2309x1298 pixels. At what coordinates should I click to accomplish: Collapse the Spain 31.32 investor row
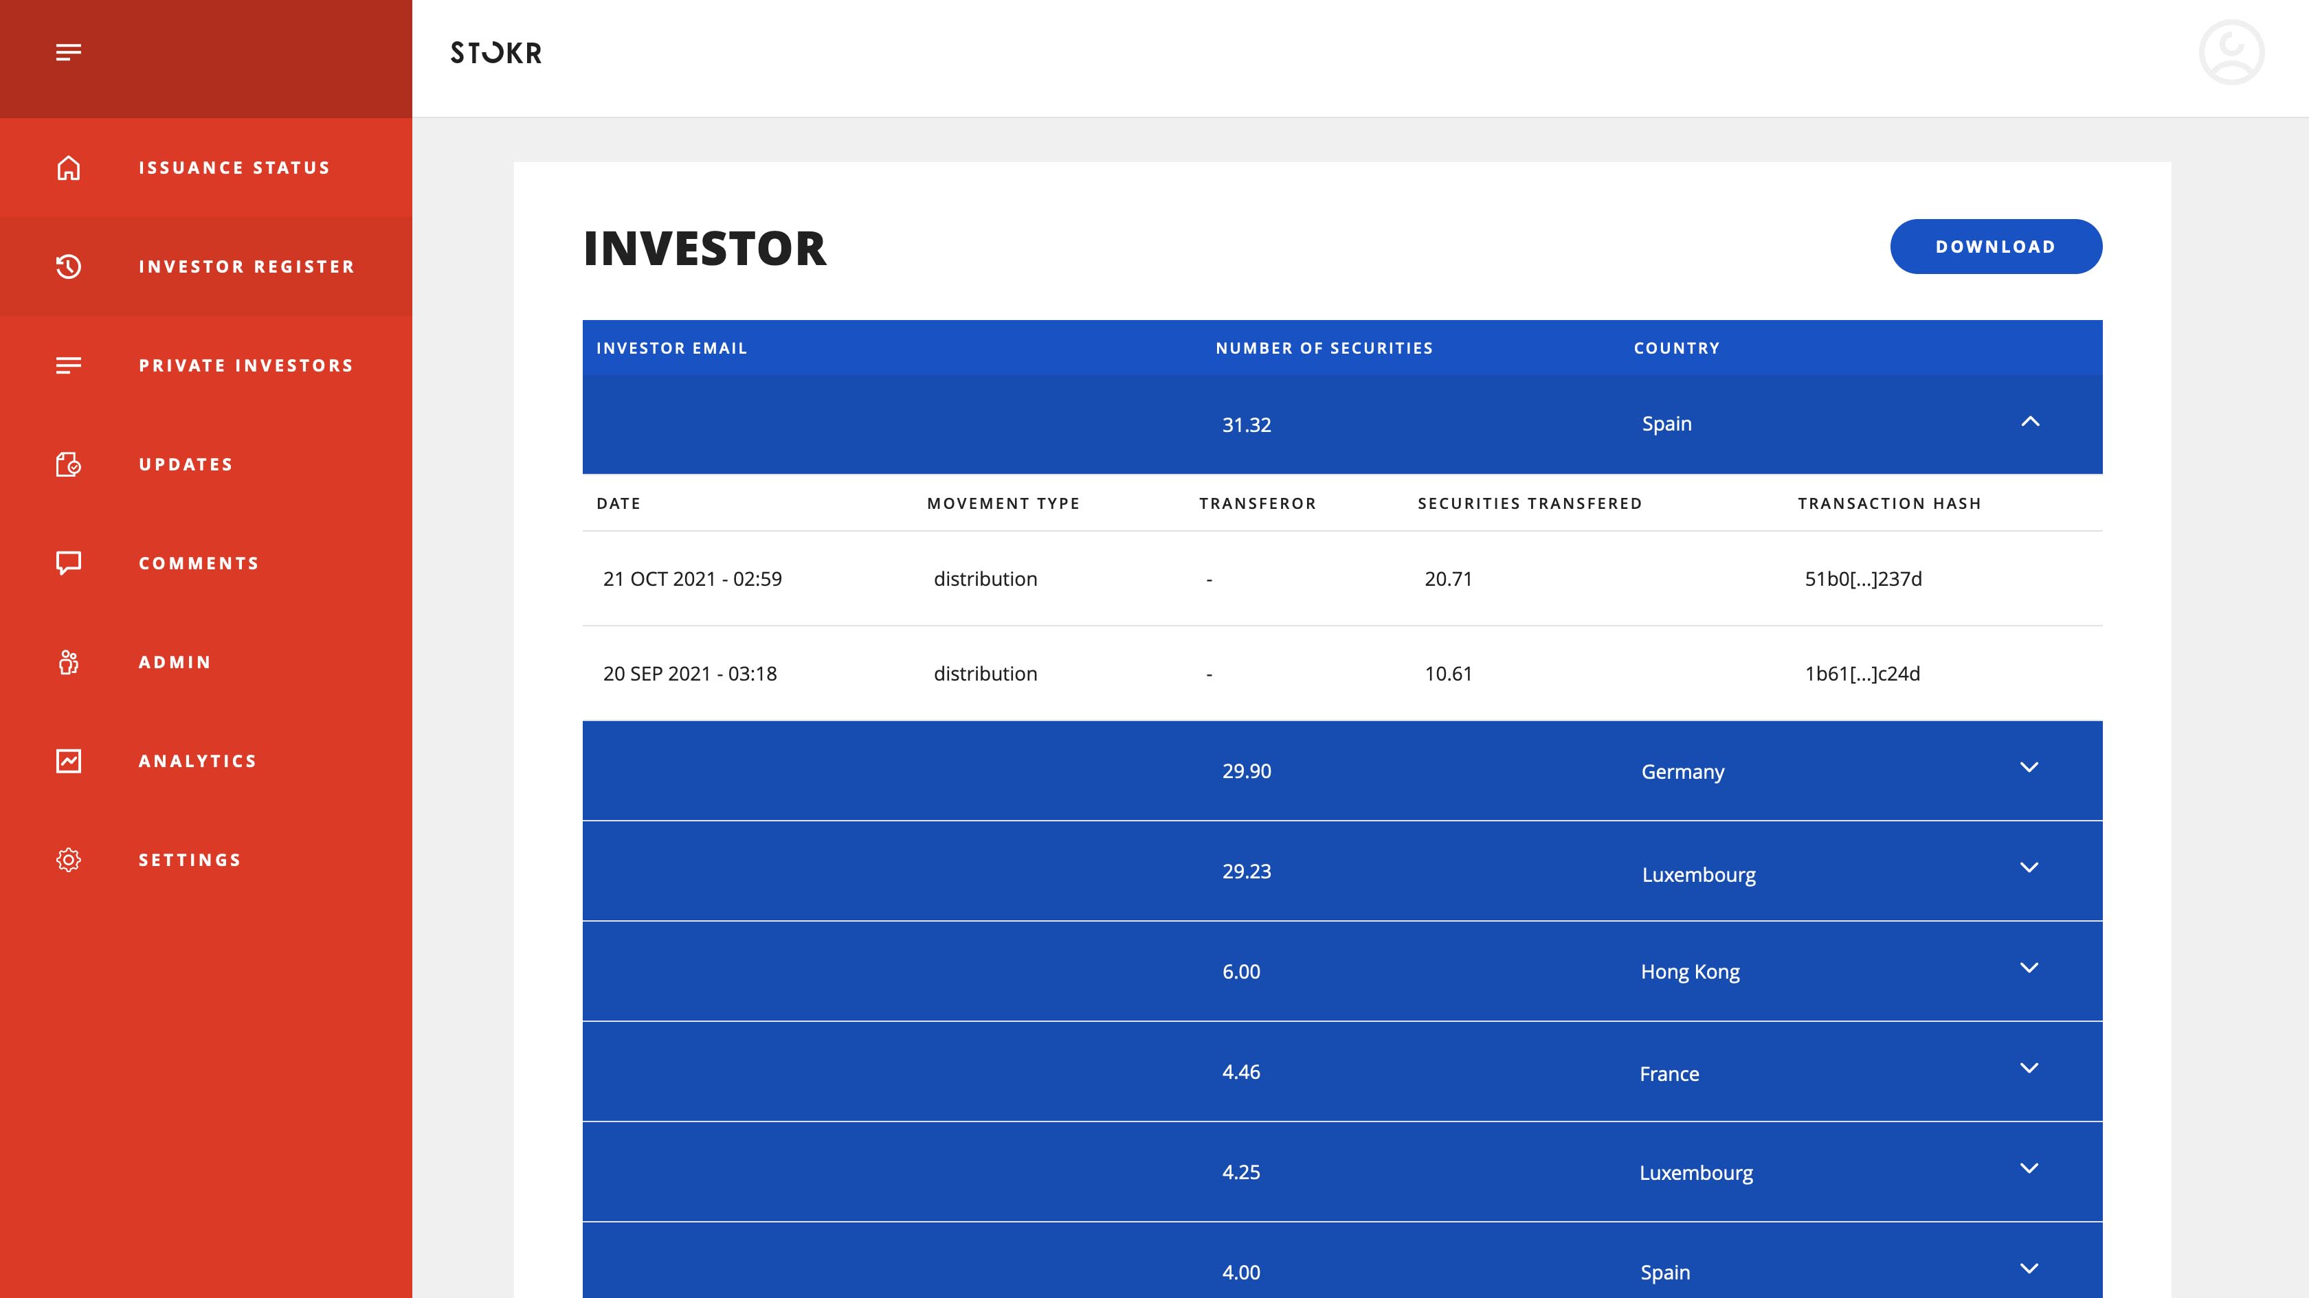tap(2029, 422)
